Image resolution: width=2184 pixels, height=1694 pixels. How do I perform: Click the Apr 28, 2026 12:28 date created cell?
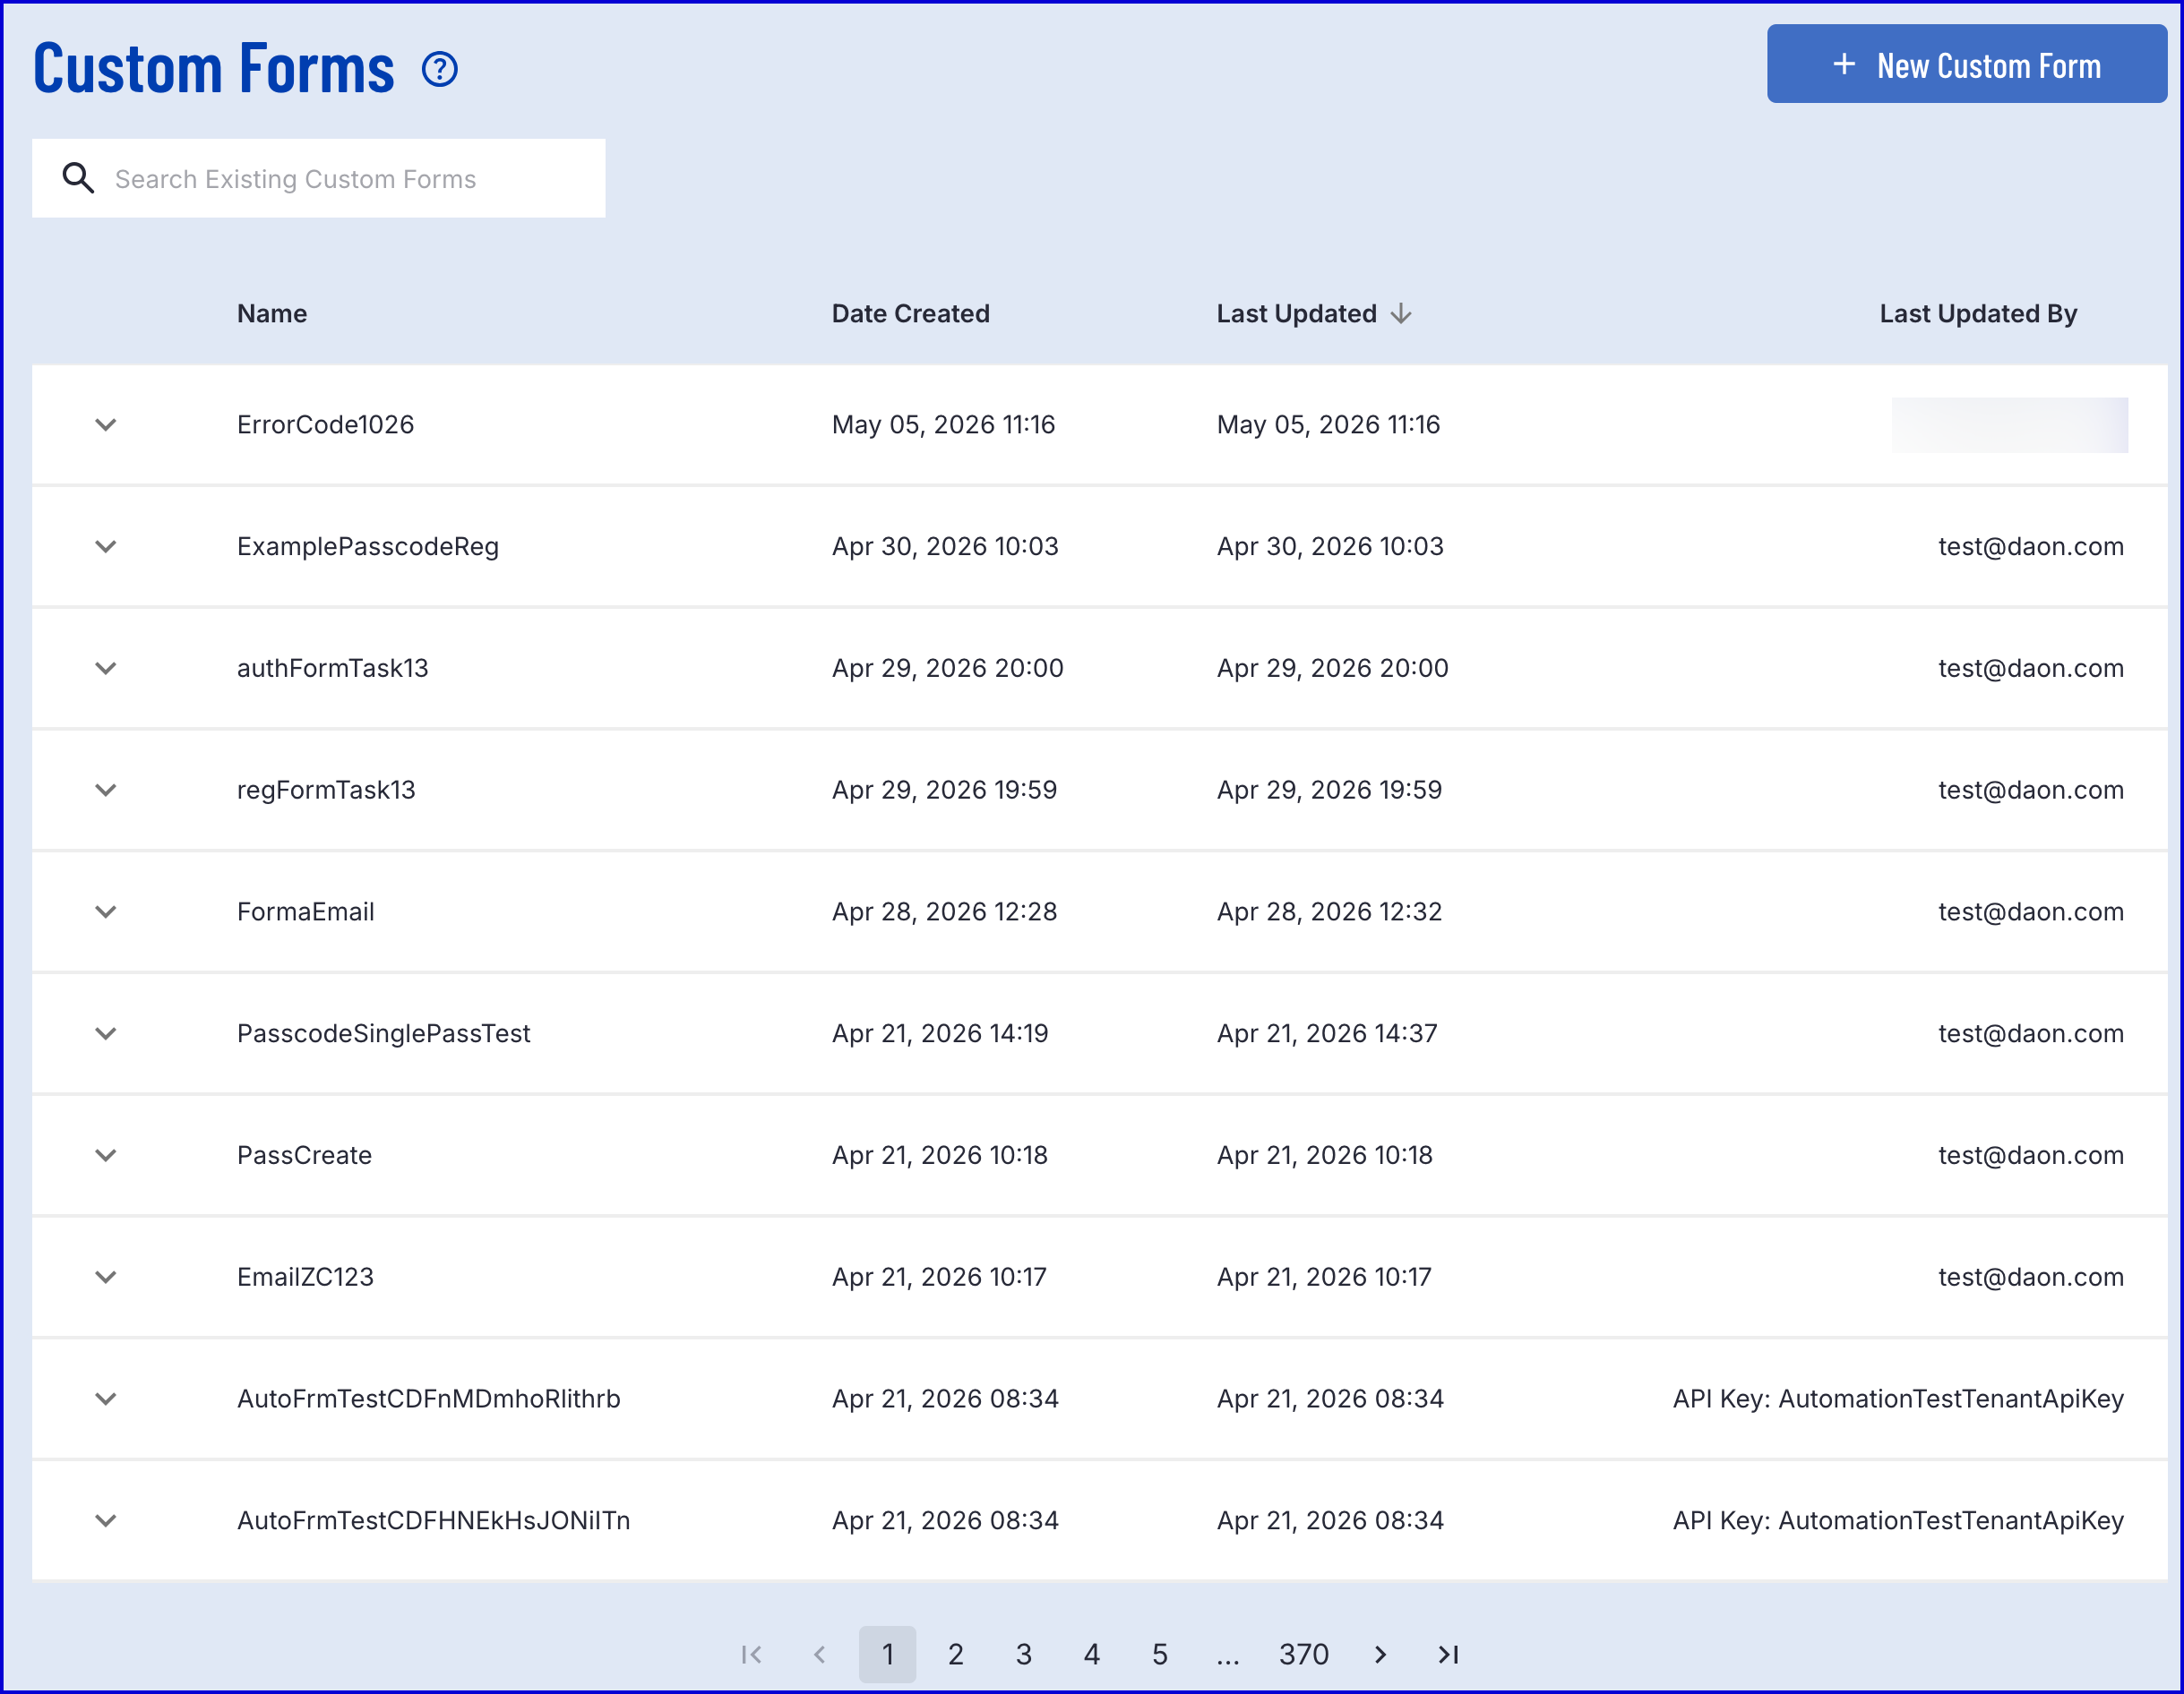[x=944, y=912]
